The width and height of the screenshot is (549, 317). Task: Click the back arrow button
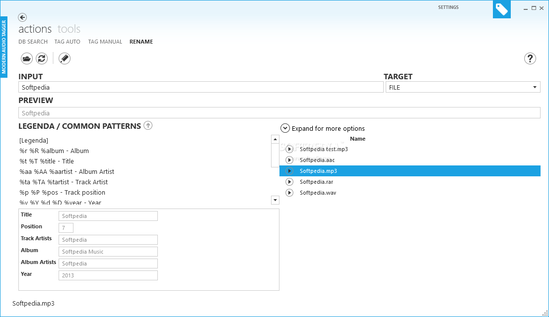(22, 17)
